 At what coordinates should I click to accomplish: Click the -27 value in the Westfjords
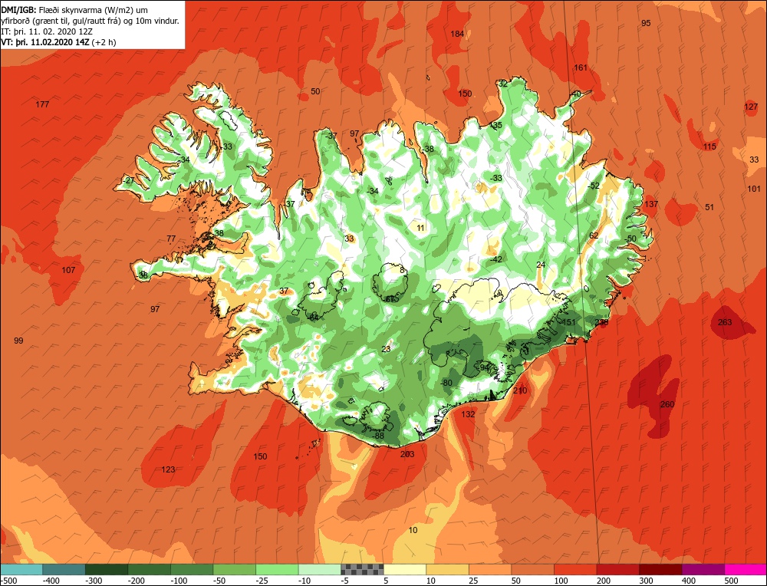[128, 180]
